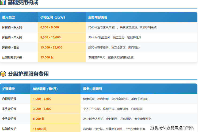Click the elderly face icon beside 分级护理服务费用

[3, 74]
